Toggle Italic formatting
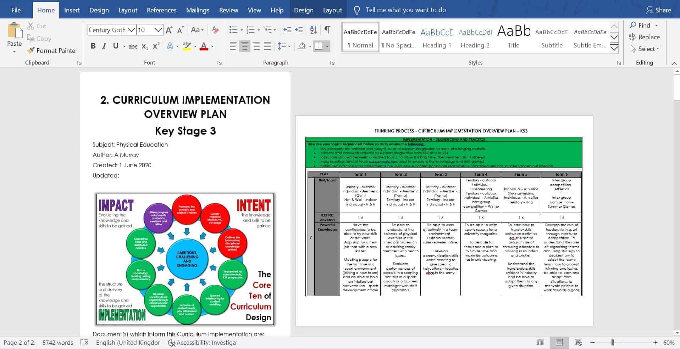The height and width of the screenshot is (349, 680). point(104,46)
